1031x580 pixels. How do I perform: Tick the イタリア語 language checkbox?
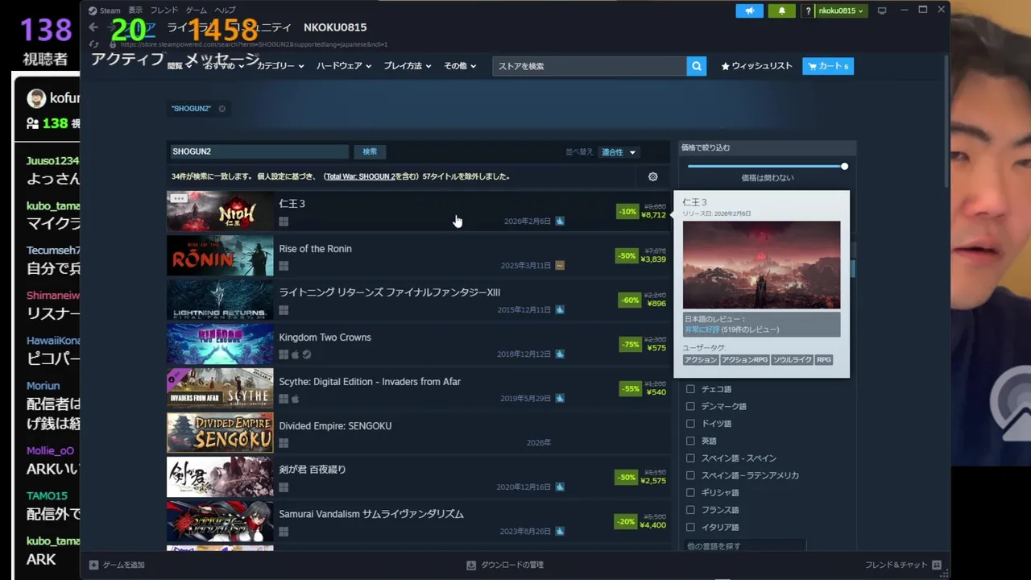690,527
